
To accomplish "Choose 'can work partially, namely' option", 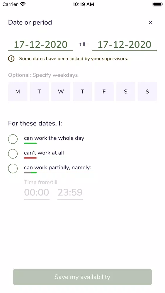I will click(13, 168).
